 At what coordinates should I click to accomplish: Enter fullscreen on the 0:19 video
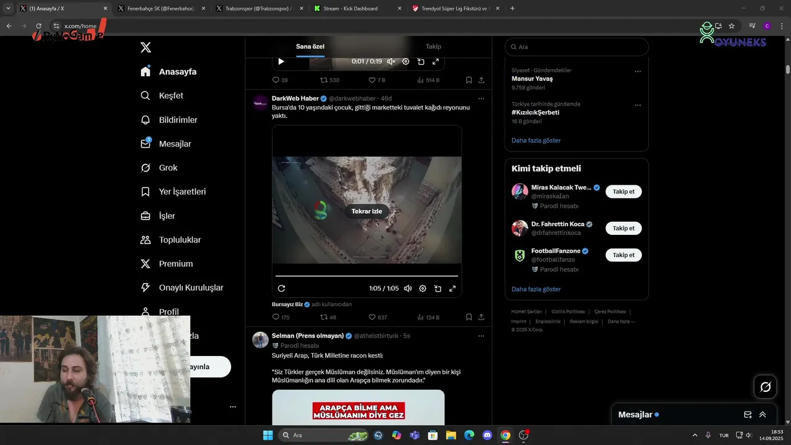[436, 61]
